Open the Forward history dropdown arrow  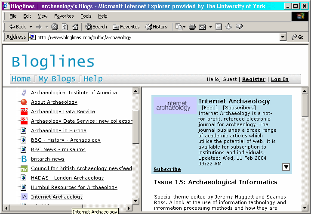point(46,27)
